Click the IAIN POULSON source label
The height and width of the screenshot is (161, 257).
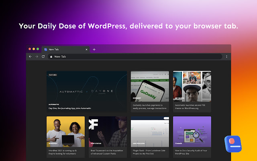139,143
